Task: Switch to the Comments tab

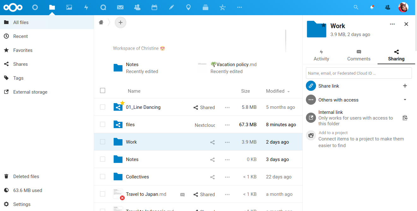Action: click(x=359, y=55)
